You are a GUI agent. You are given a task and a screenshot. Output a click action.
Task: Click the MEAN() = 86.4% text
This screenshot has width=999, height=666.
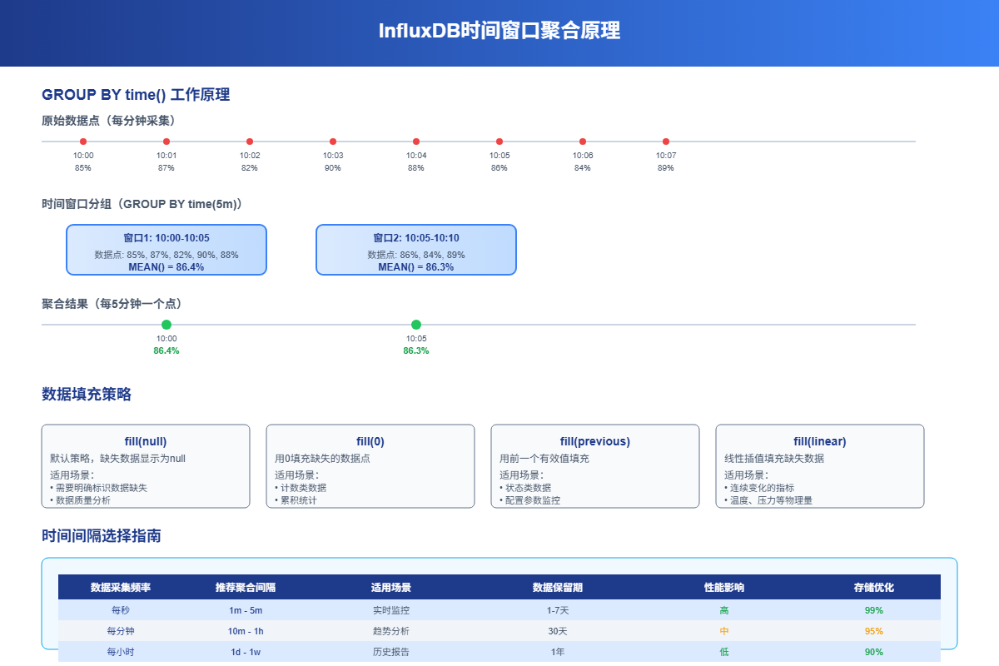click(x=166, y=267)
